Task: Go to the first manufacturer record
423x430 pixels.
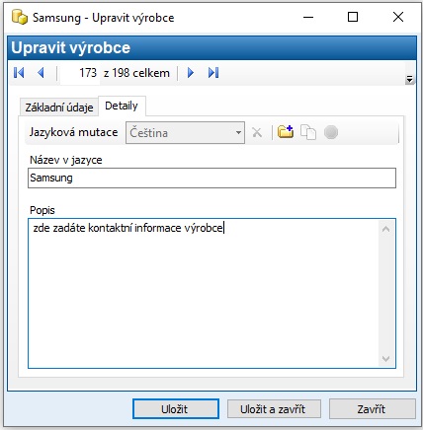Action: tap(19, 73)
